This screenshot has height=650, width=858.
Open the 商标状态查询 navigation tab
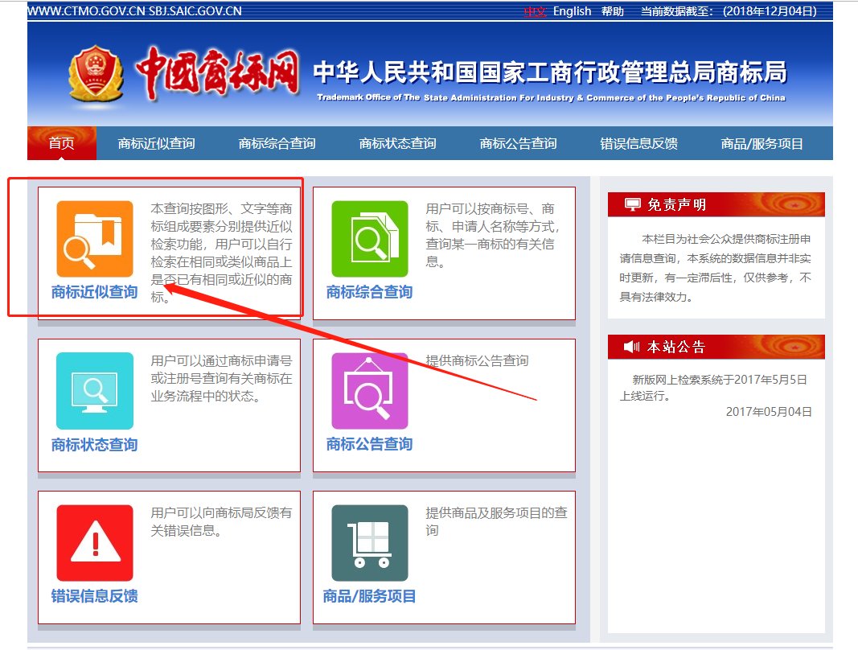[397, 142]
